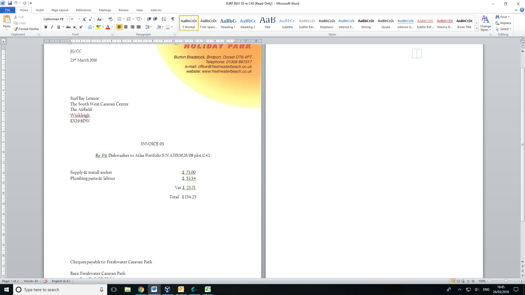Click the Format Painter brush icon

[16, 29]
